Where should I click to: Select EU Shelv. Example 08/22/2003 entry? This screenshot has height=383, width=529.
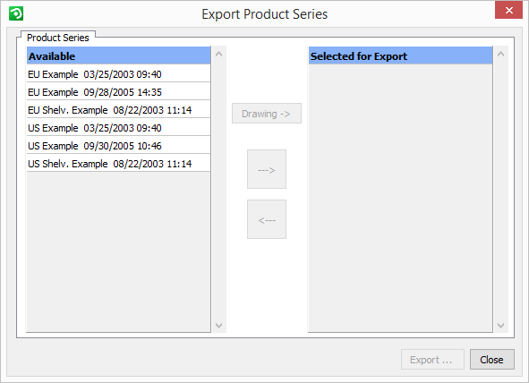[118, 109]
